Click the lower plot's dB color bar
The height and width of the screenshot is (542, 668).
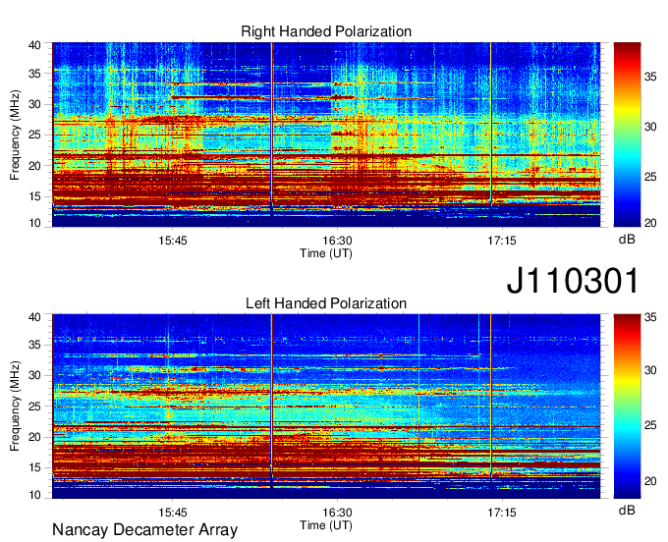click(627, 406)
